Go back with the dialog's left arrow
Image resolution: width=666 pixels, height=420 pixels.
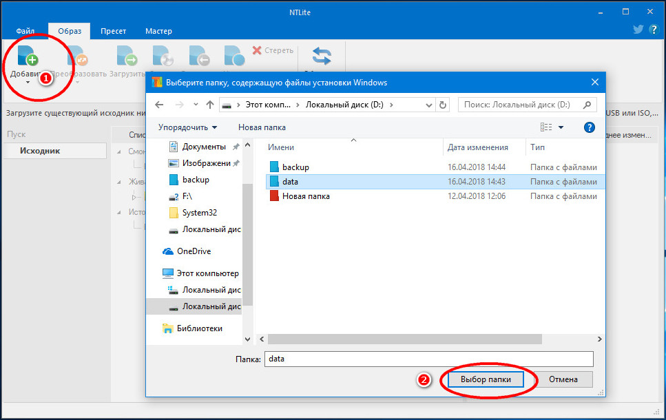(x=159, y=105)
